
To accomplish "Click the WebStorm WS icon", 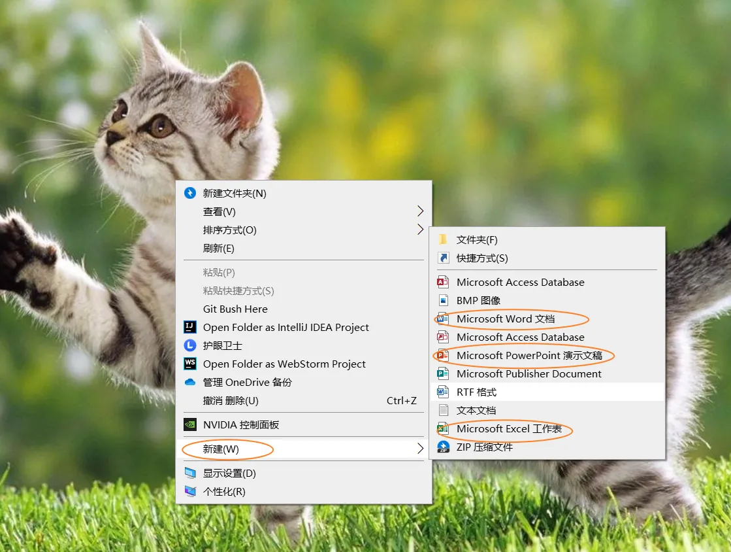I will click(190, 364).
